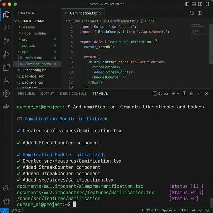
Task: Open the Docker whale view
Action: 6,106
